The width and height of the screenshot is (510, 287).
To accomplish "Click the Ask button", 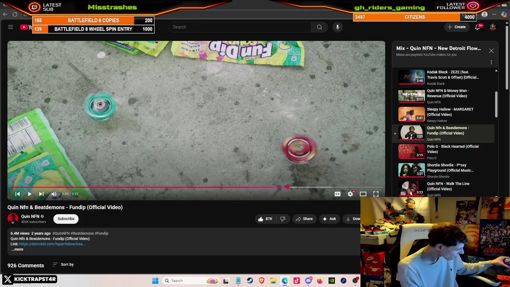I will (x=329, y=219).
